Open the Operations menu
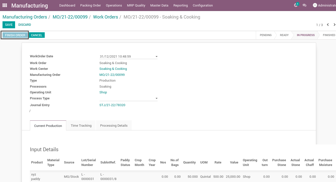This screenshot has height=182, width=336. click(114, 5)
